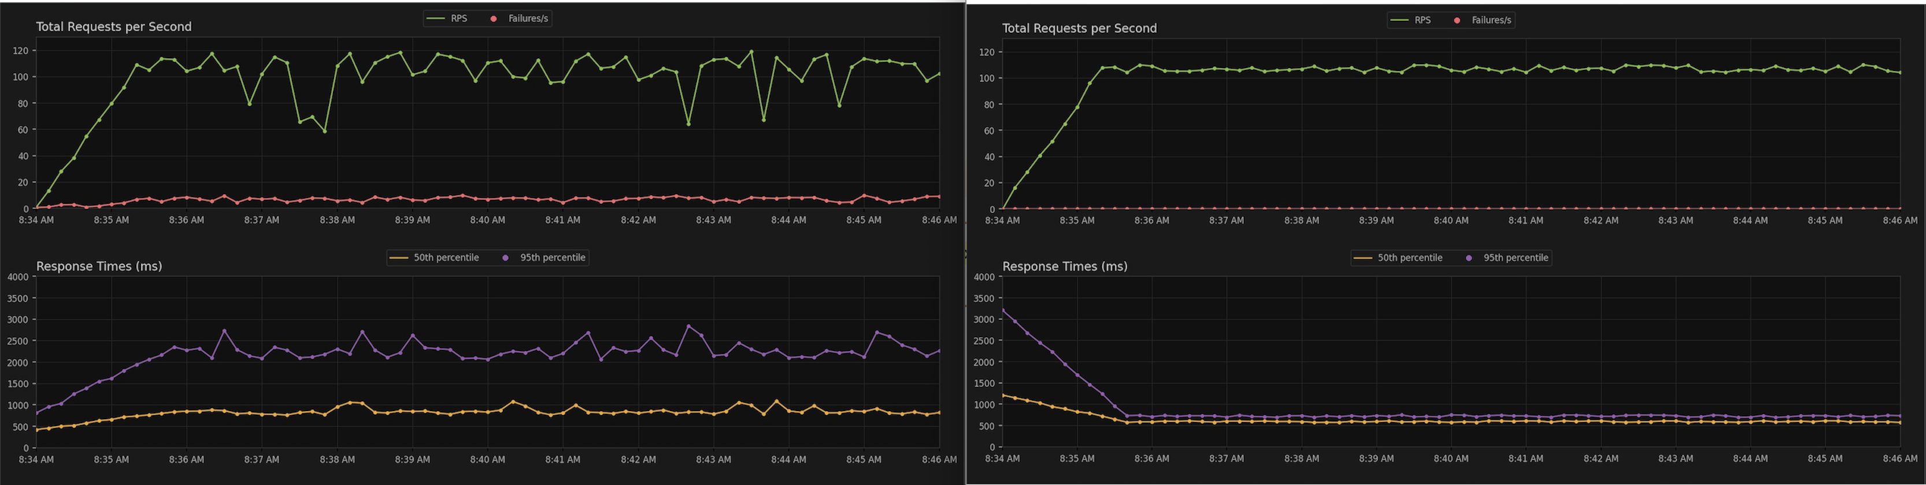The width and height of the screenshot is (1926, 485).
Task: Click left chart title Response Times (ms)
Action: tap(99, 267)
